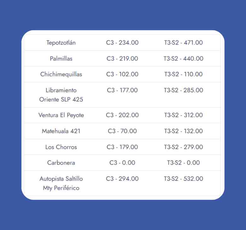Select the C3 - 70.00 cell
246x230 pixels.
coord(122,131)
